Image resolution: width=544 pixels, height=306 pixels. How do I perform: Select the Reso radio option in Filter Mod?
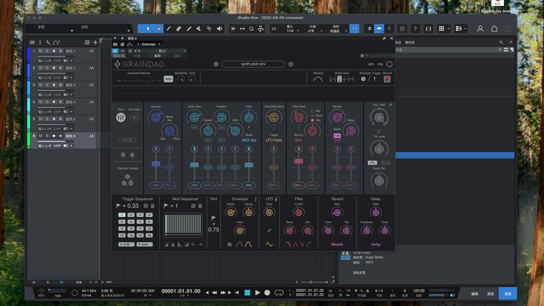pos(312,116)
